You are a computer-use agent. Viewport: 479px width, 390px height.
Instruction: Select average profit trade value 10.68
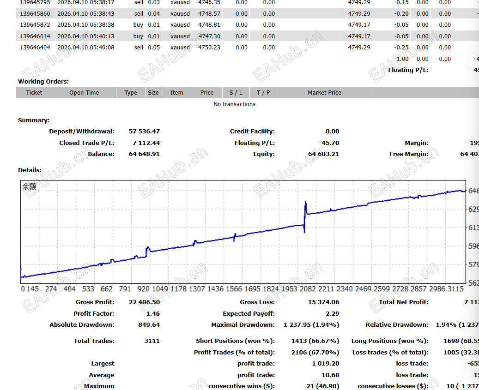[330, 375]
